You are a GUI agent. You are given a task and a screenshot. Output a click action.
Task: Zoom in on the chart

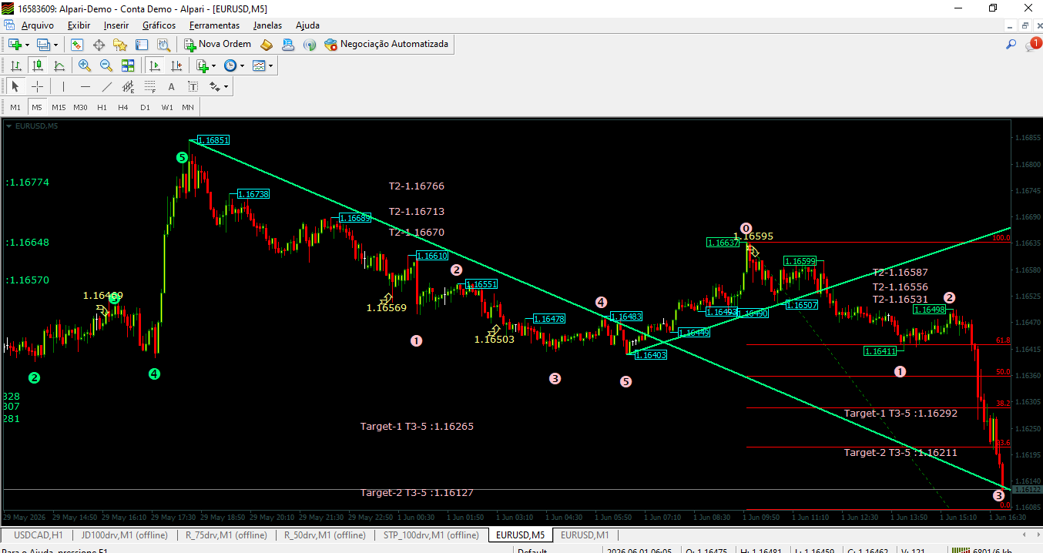click(85, 65)
